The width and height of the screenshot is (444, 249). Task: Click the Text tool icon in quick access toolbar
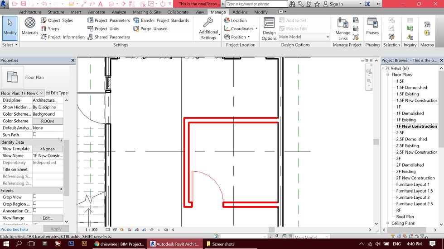[100, 4]
